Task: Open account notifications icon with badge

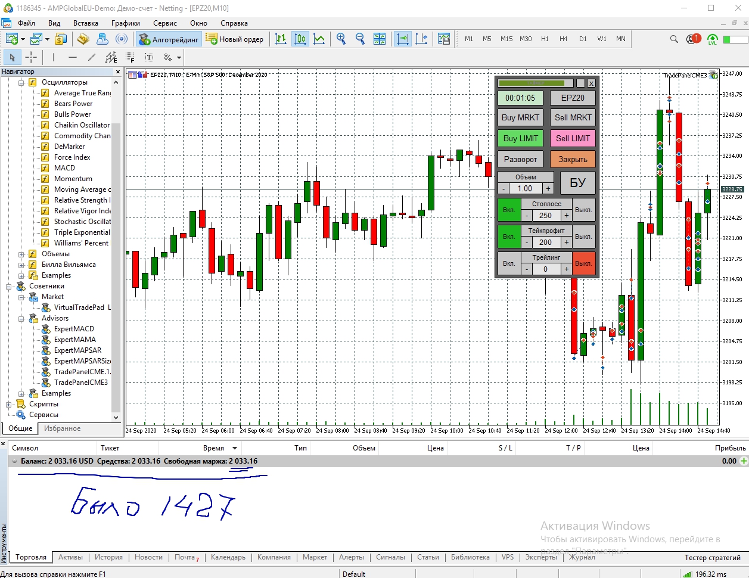Action: [693, 39]
